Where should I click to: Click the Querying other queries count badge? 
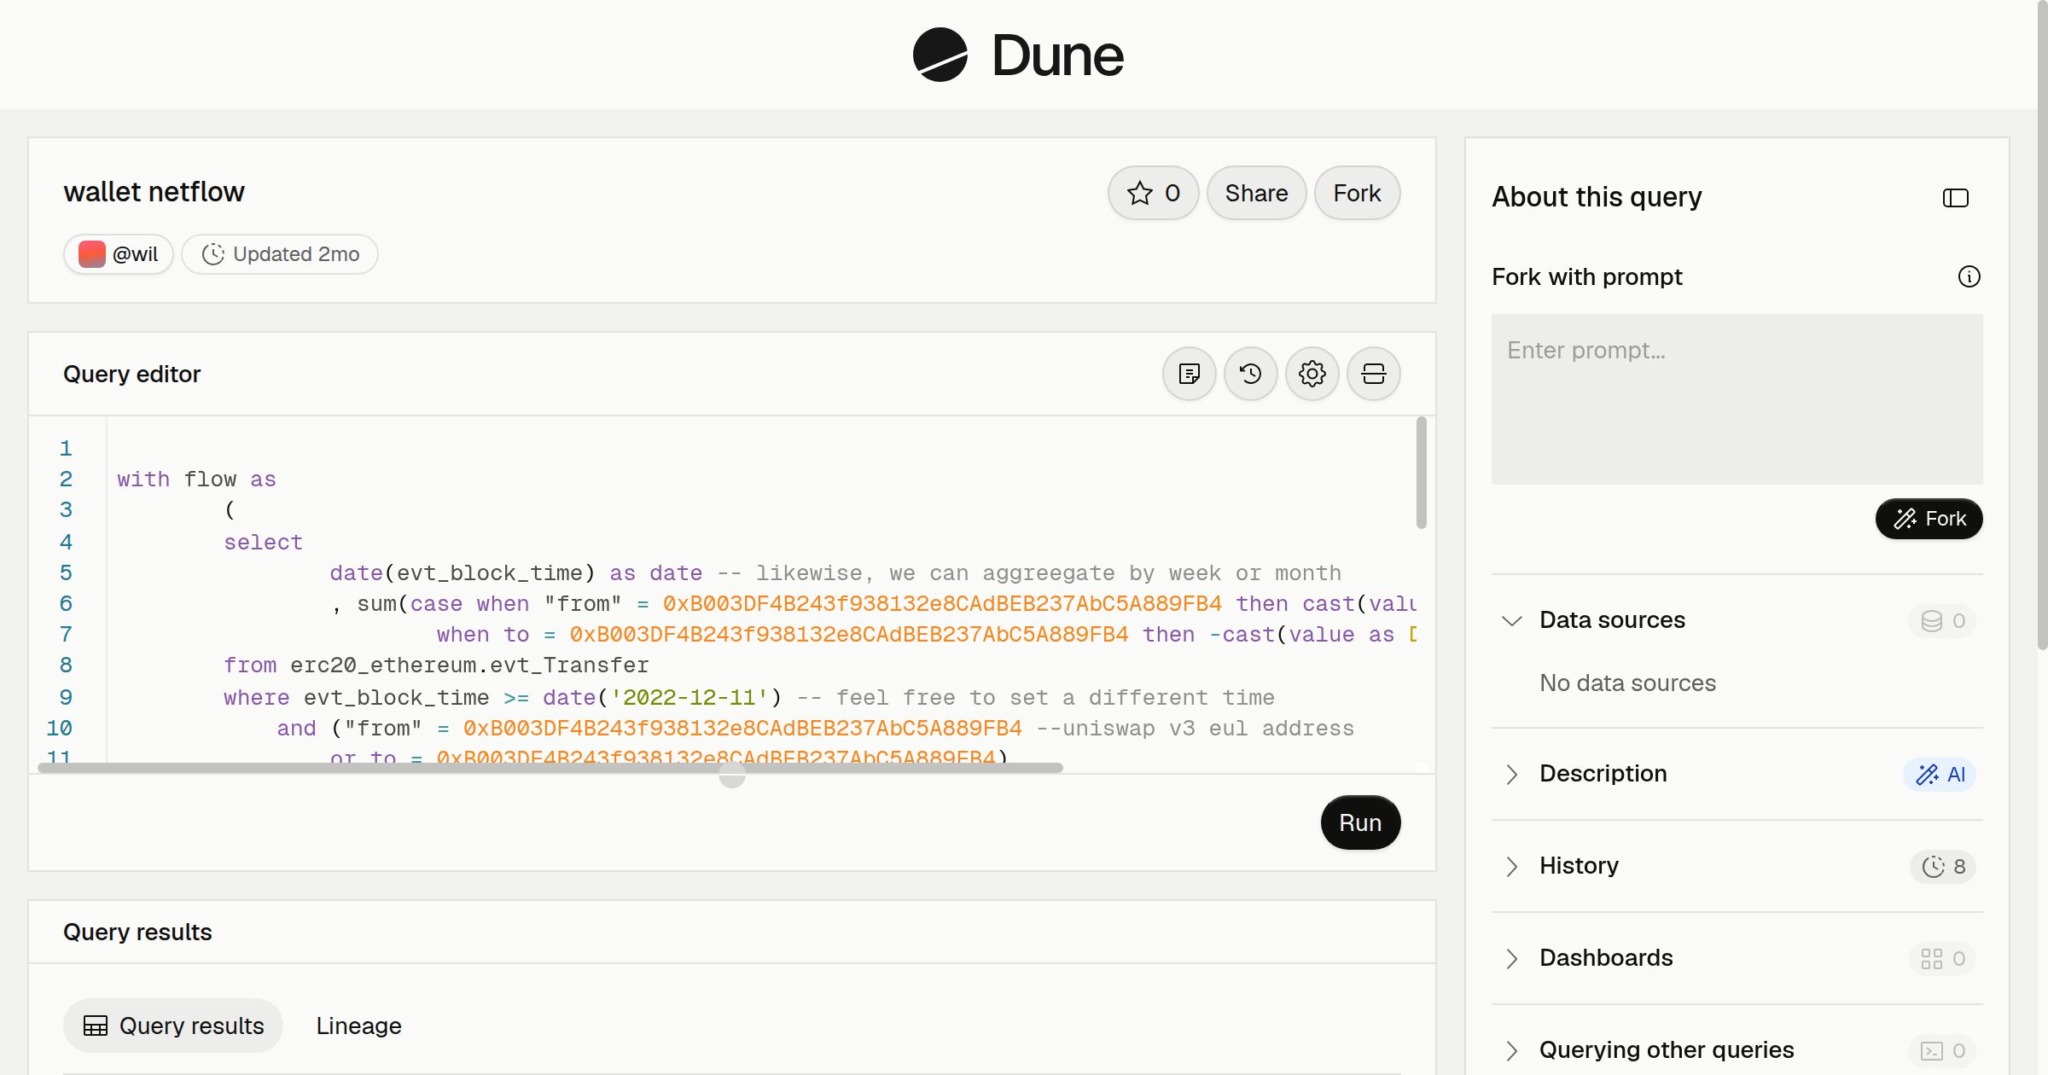click(1942, 1050)
